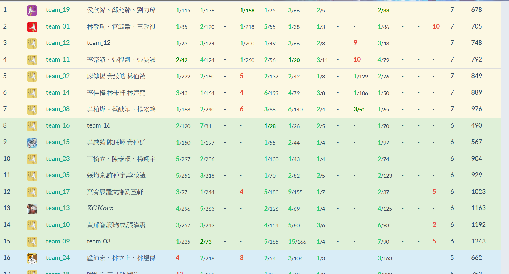Open the team_08 profile link

point(58,109)
